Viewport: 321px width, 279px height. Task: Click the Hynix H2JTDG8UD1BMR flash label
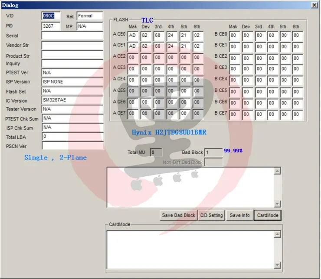click(169, 133)
